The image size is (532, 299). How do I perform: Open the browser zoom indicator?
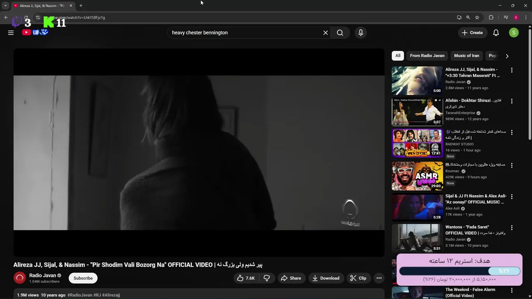coord(468,17)
